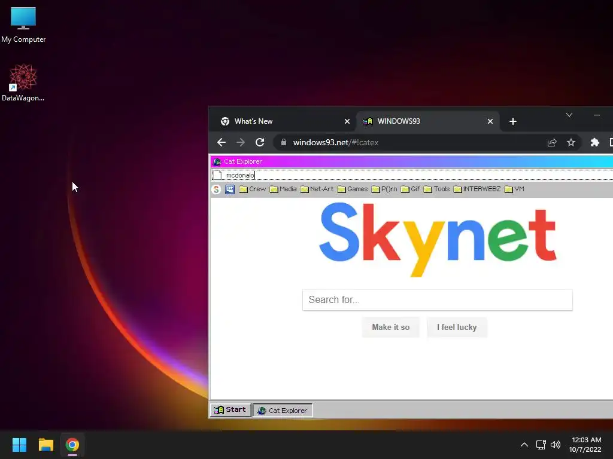The height and width of the screenshot is (459, 613).
Task: Open the Tools bookmarks folder
Action: tap(436, 189)
